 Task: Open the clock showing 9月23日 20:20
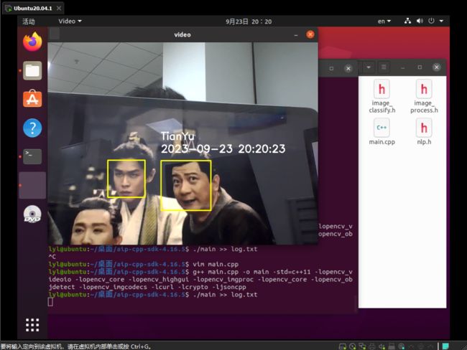pyautogui.click(x=249, y=22)
